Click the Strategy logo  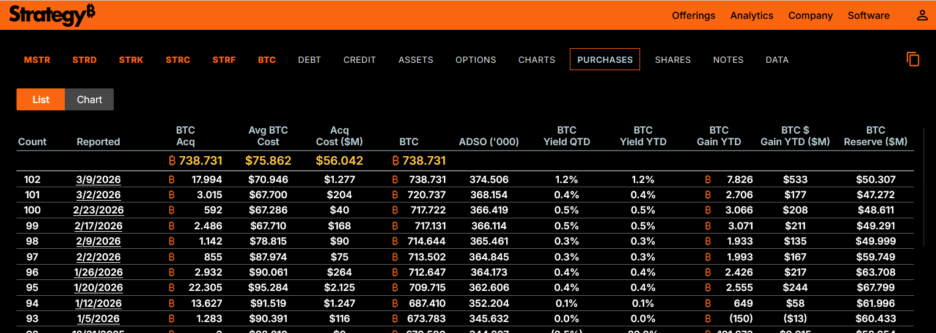point(52,15)
